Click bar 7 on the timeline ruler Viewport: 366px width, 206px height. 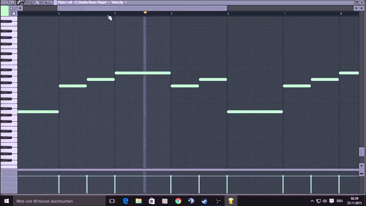(285, 13)
